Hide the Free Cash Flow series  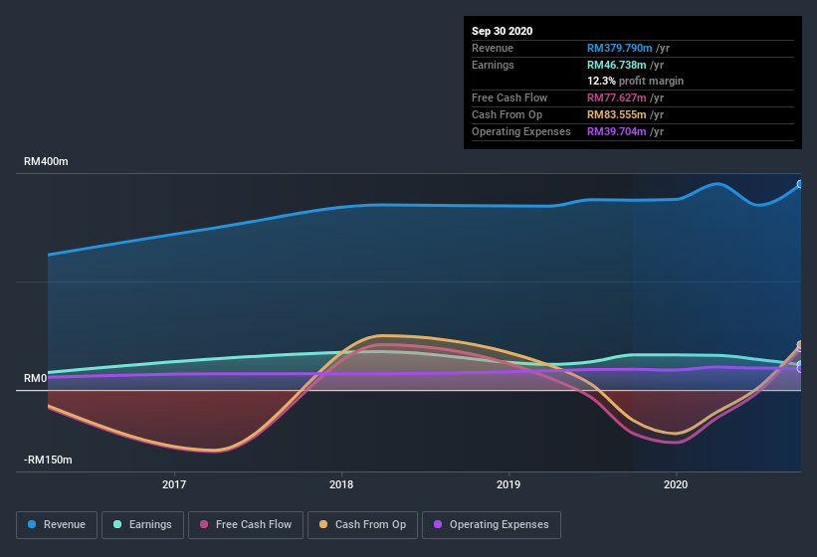(x=247, y=524)
